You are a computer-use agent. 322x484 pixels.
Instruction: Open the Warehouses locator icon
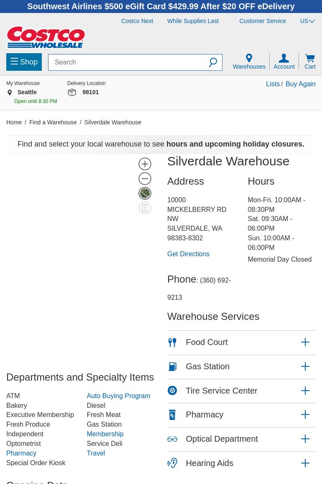[249, 62]
